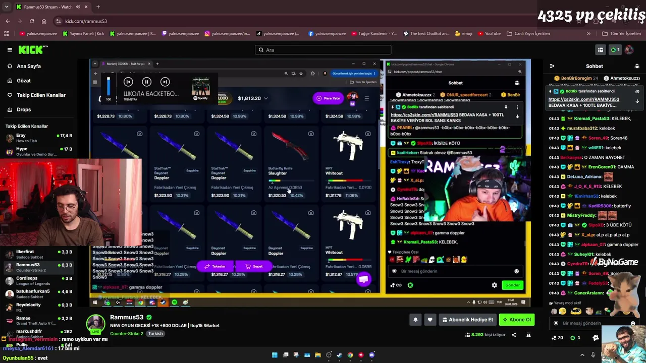Open the Yayıncı Paneli | Kick bookmark

(83, 34)
